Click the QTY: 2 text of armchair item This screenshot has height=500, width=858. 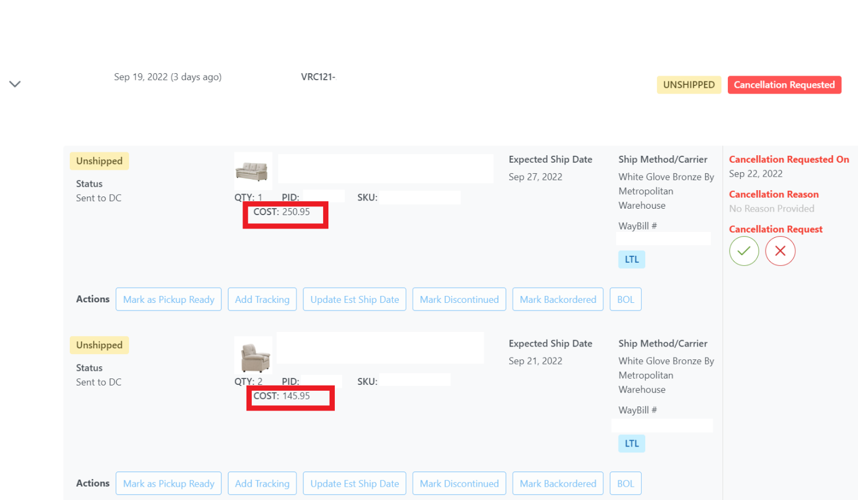point(248,381)
